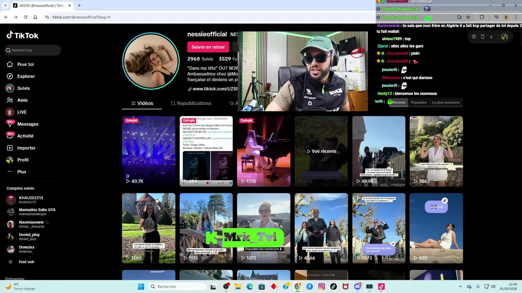
Task: Click the download app icon in TikTok header
Action: pyautogui.click(x=491, y=37)
